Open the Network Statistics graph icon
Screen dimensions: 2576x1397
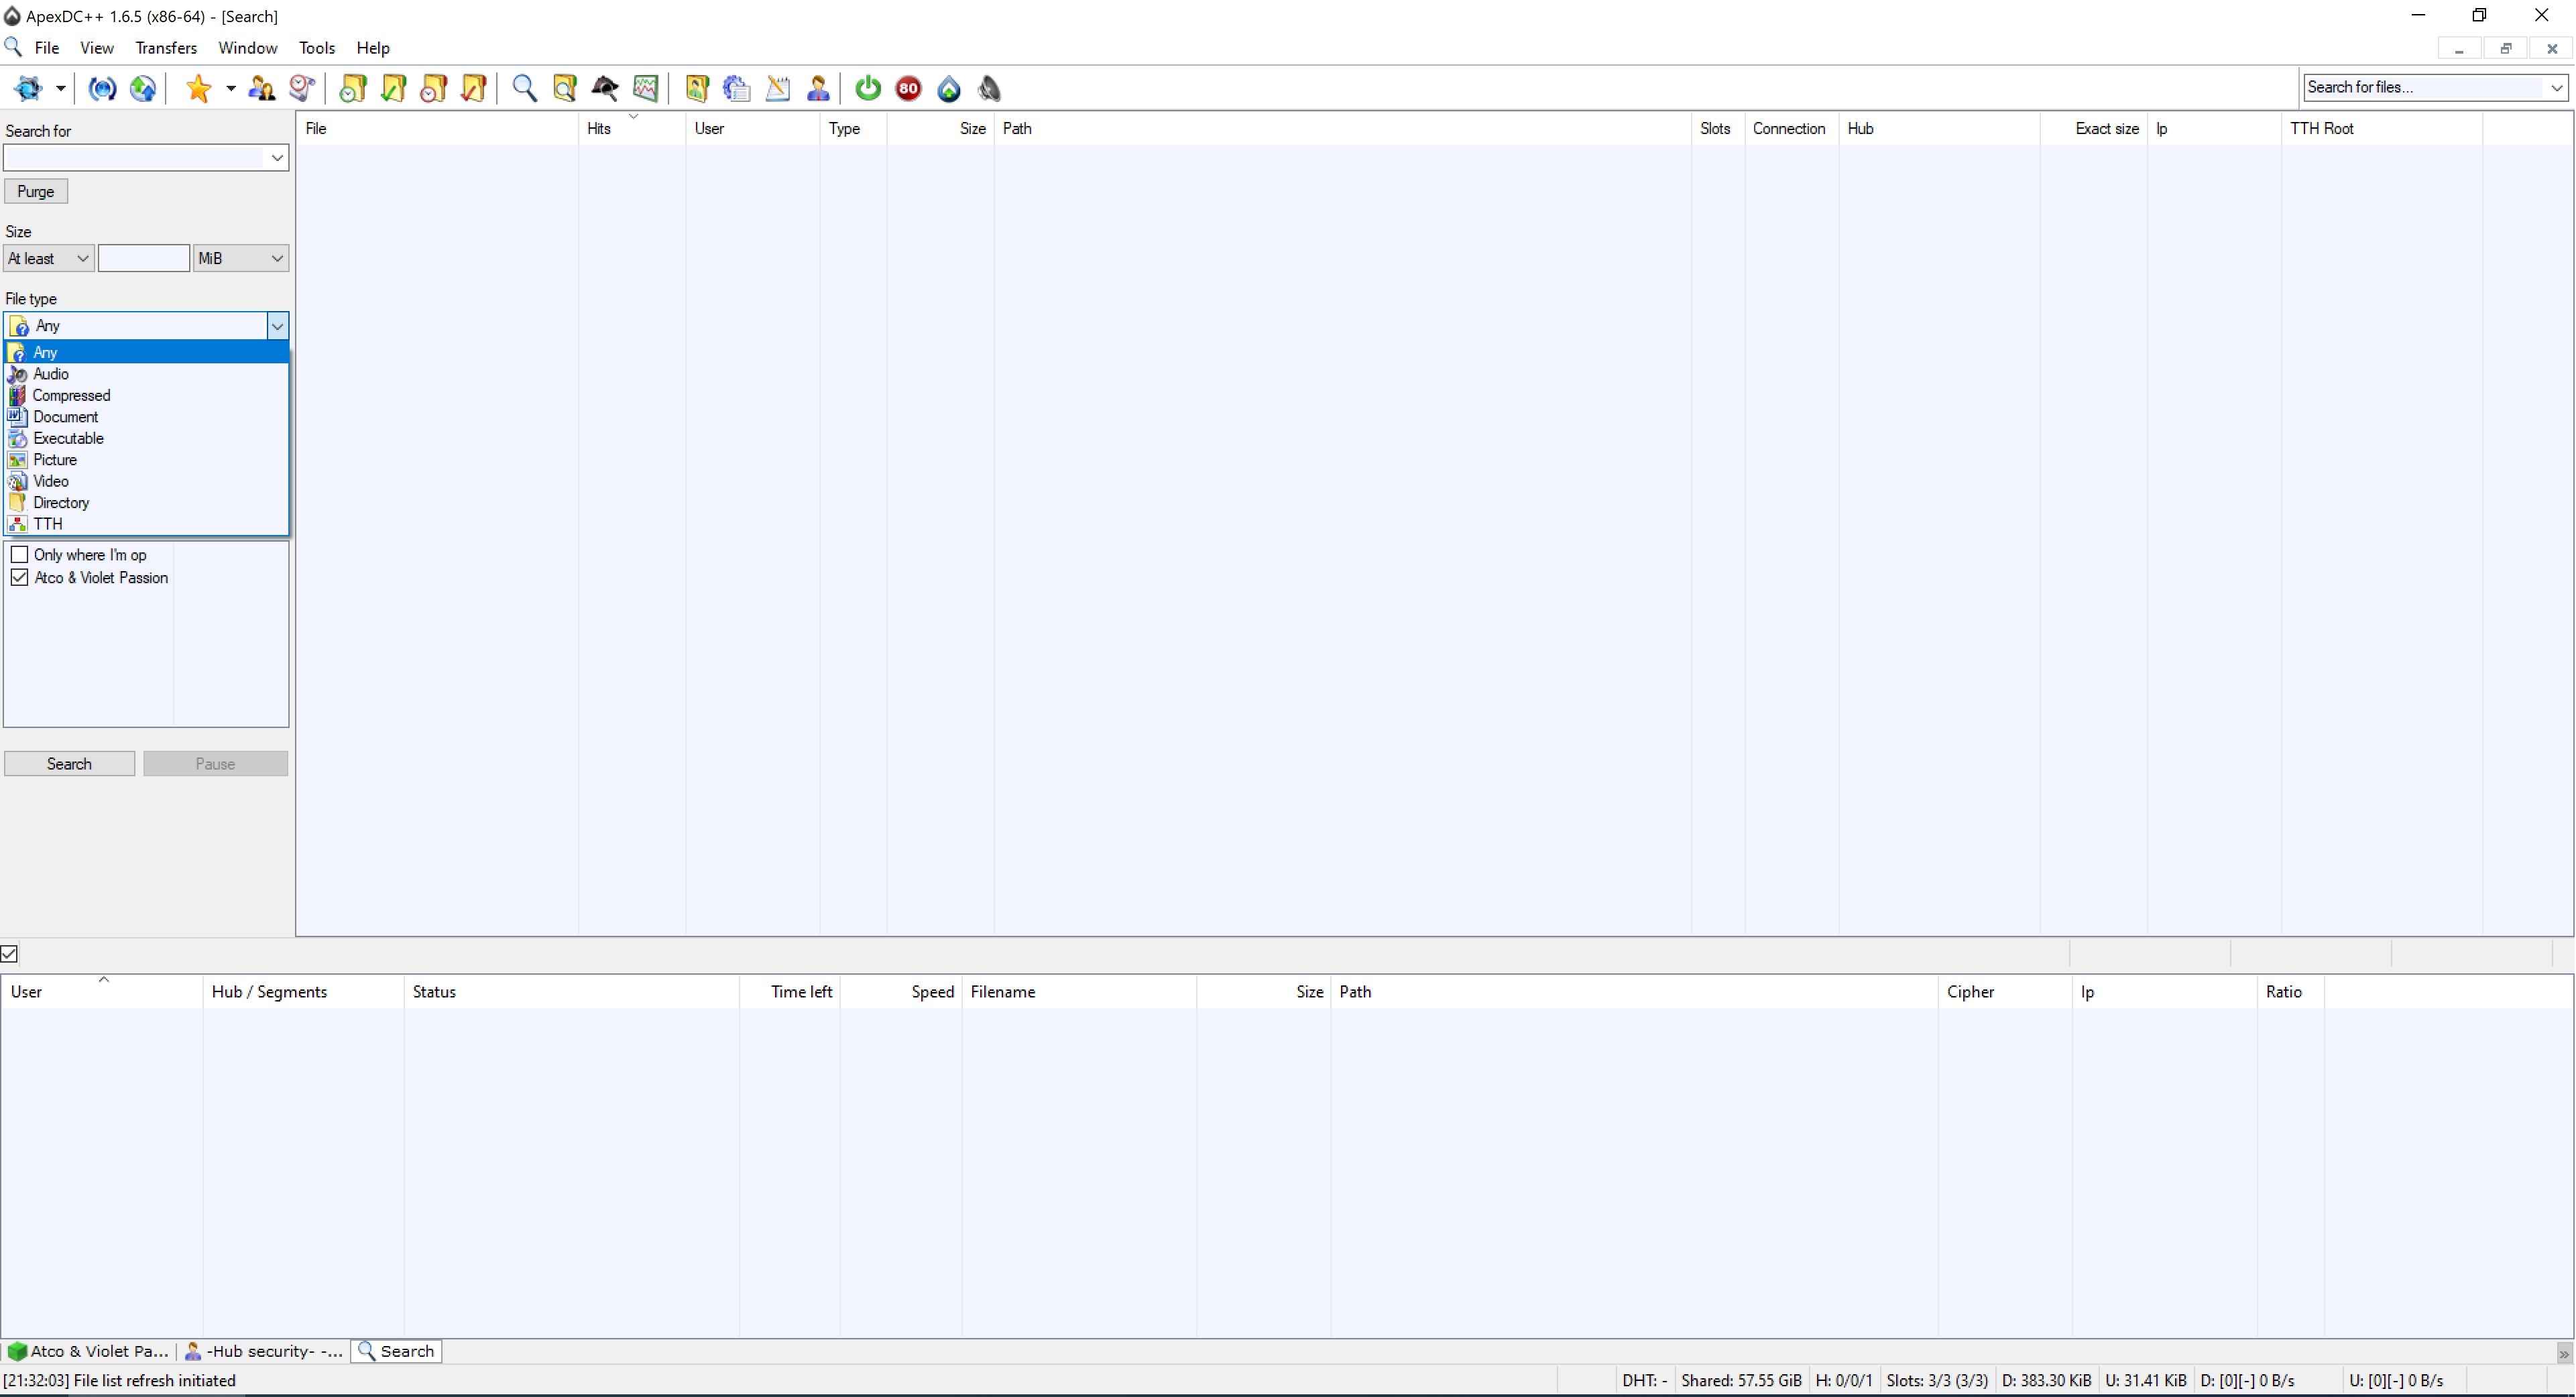(x=646, y=89)
